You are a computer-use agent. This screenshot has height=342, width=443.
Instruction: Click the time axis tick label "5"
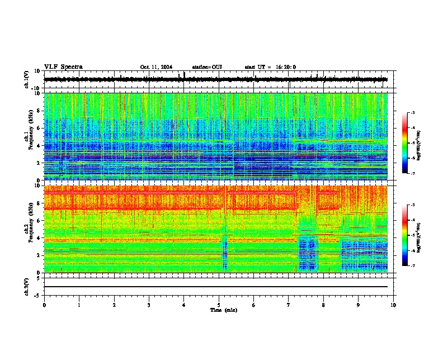219,305
